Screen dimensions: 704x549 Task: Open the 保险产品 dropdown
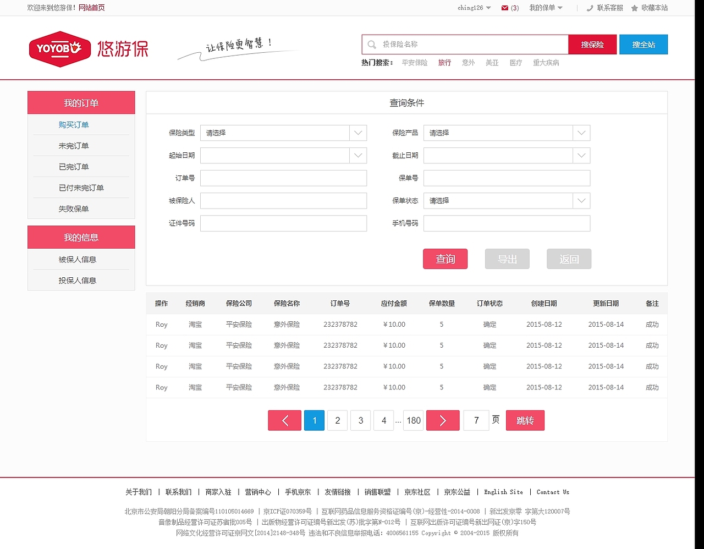pos(581,133)
